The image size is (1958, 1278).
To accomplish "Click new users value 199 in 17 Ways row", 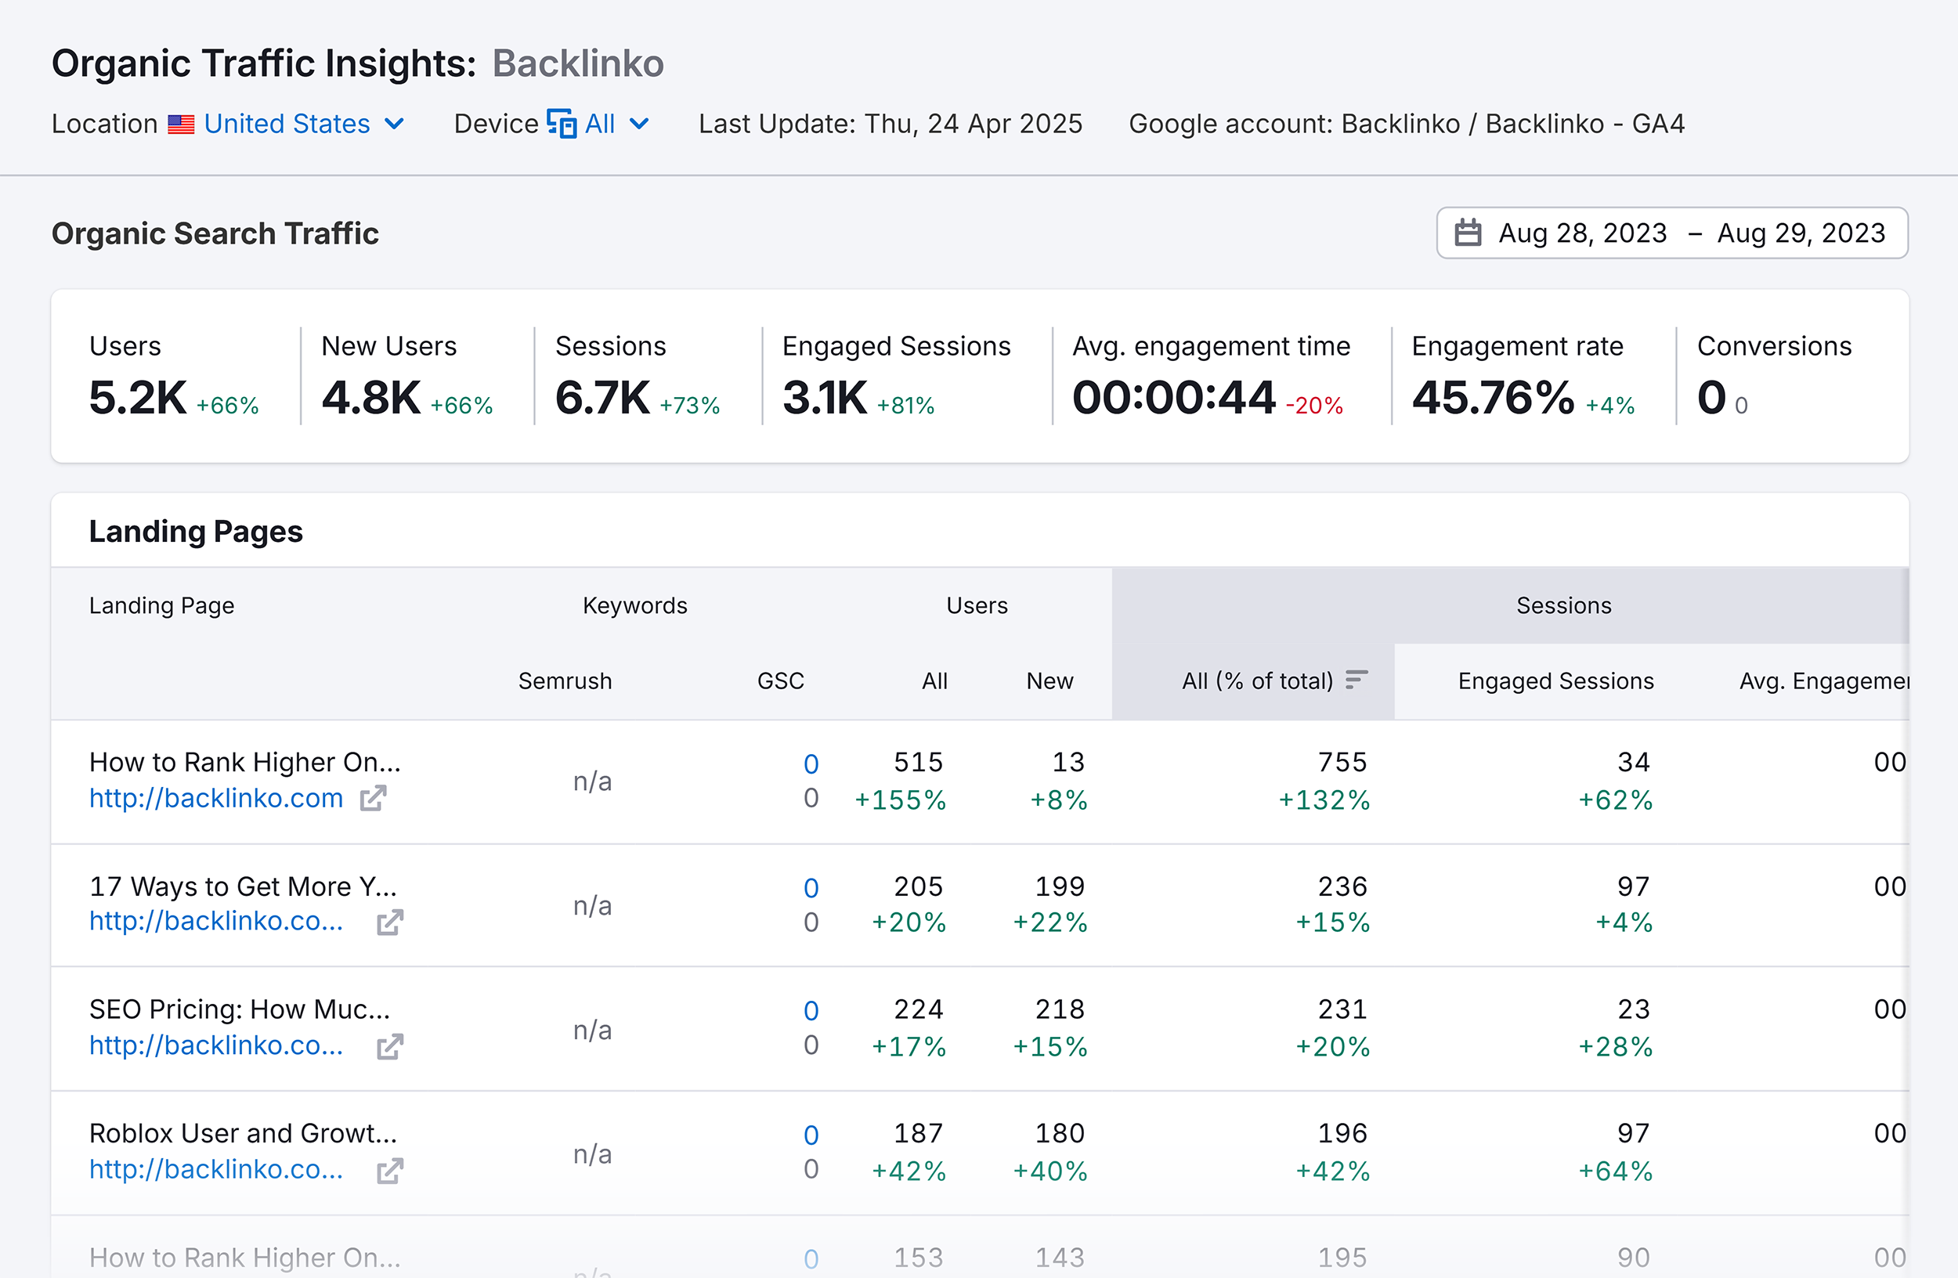I will (x=1060, y=886).
